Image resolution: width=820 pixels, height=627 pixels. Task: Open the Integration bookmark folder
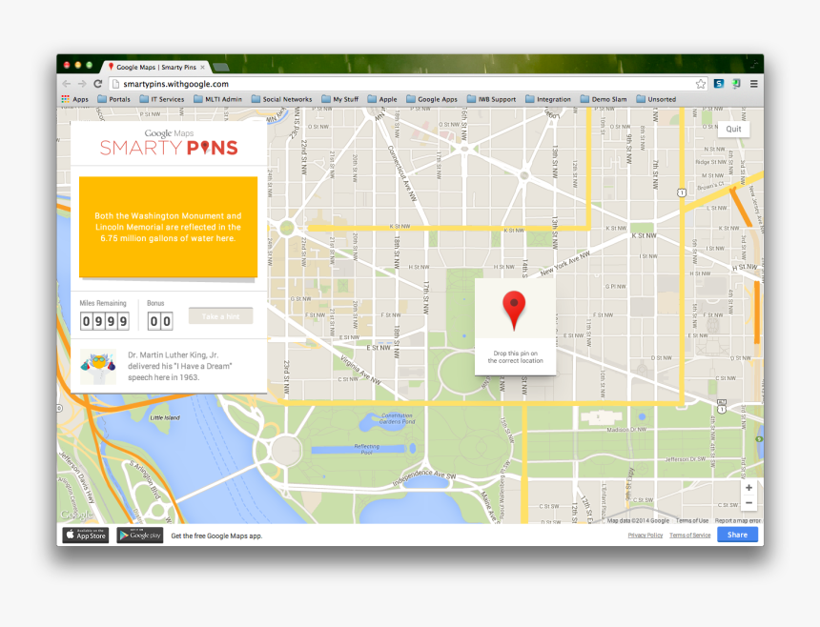coord(548,99)
